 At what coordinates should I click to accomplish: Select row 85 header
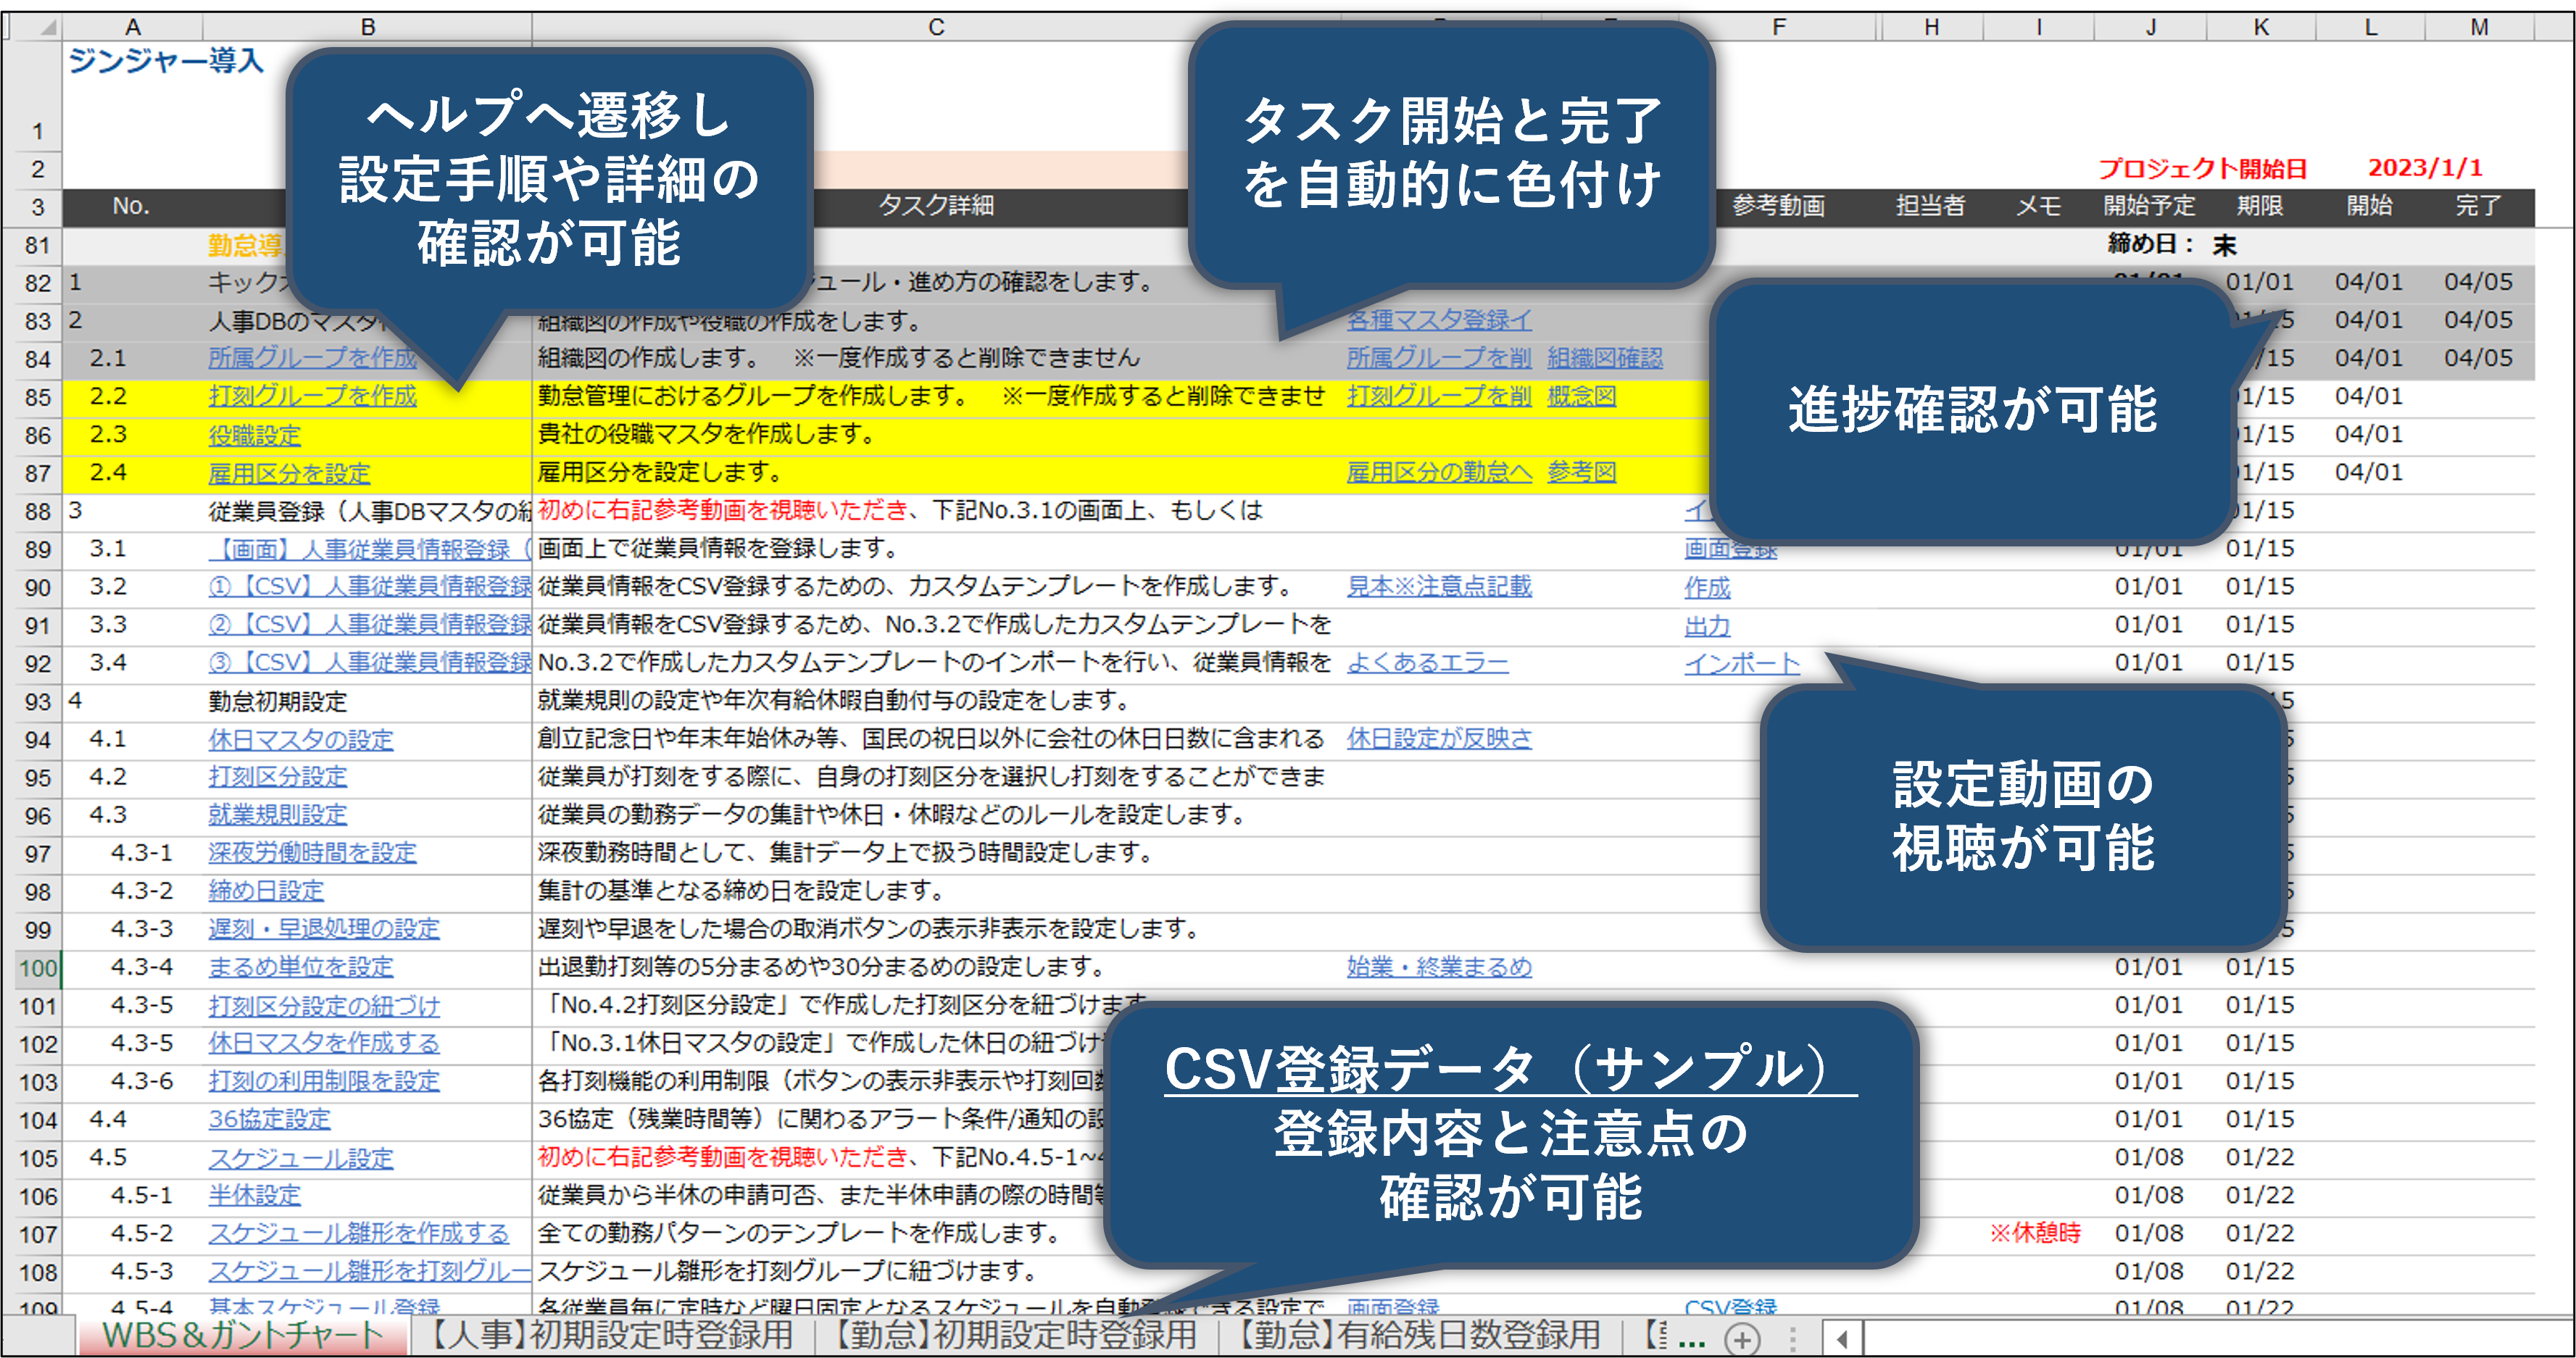click(x=38, y=397)
